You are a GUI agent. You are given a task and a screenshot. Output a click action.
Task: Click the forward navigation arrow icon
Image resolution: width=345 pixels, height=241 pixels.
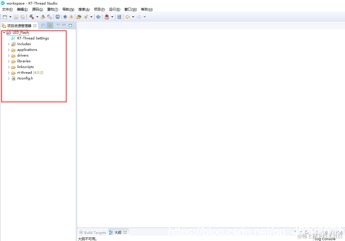click(139, 17)
